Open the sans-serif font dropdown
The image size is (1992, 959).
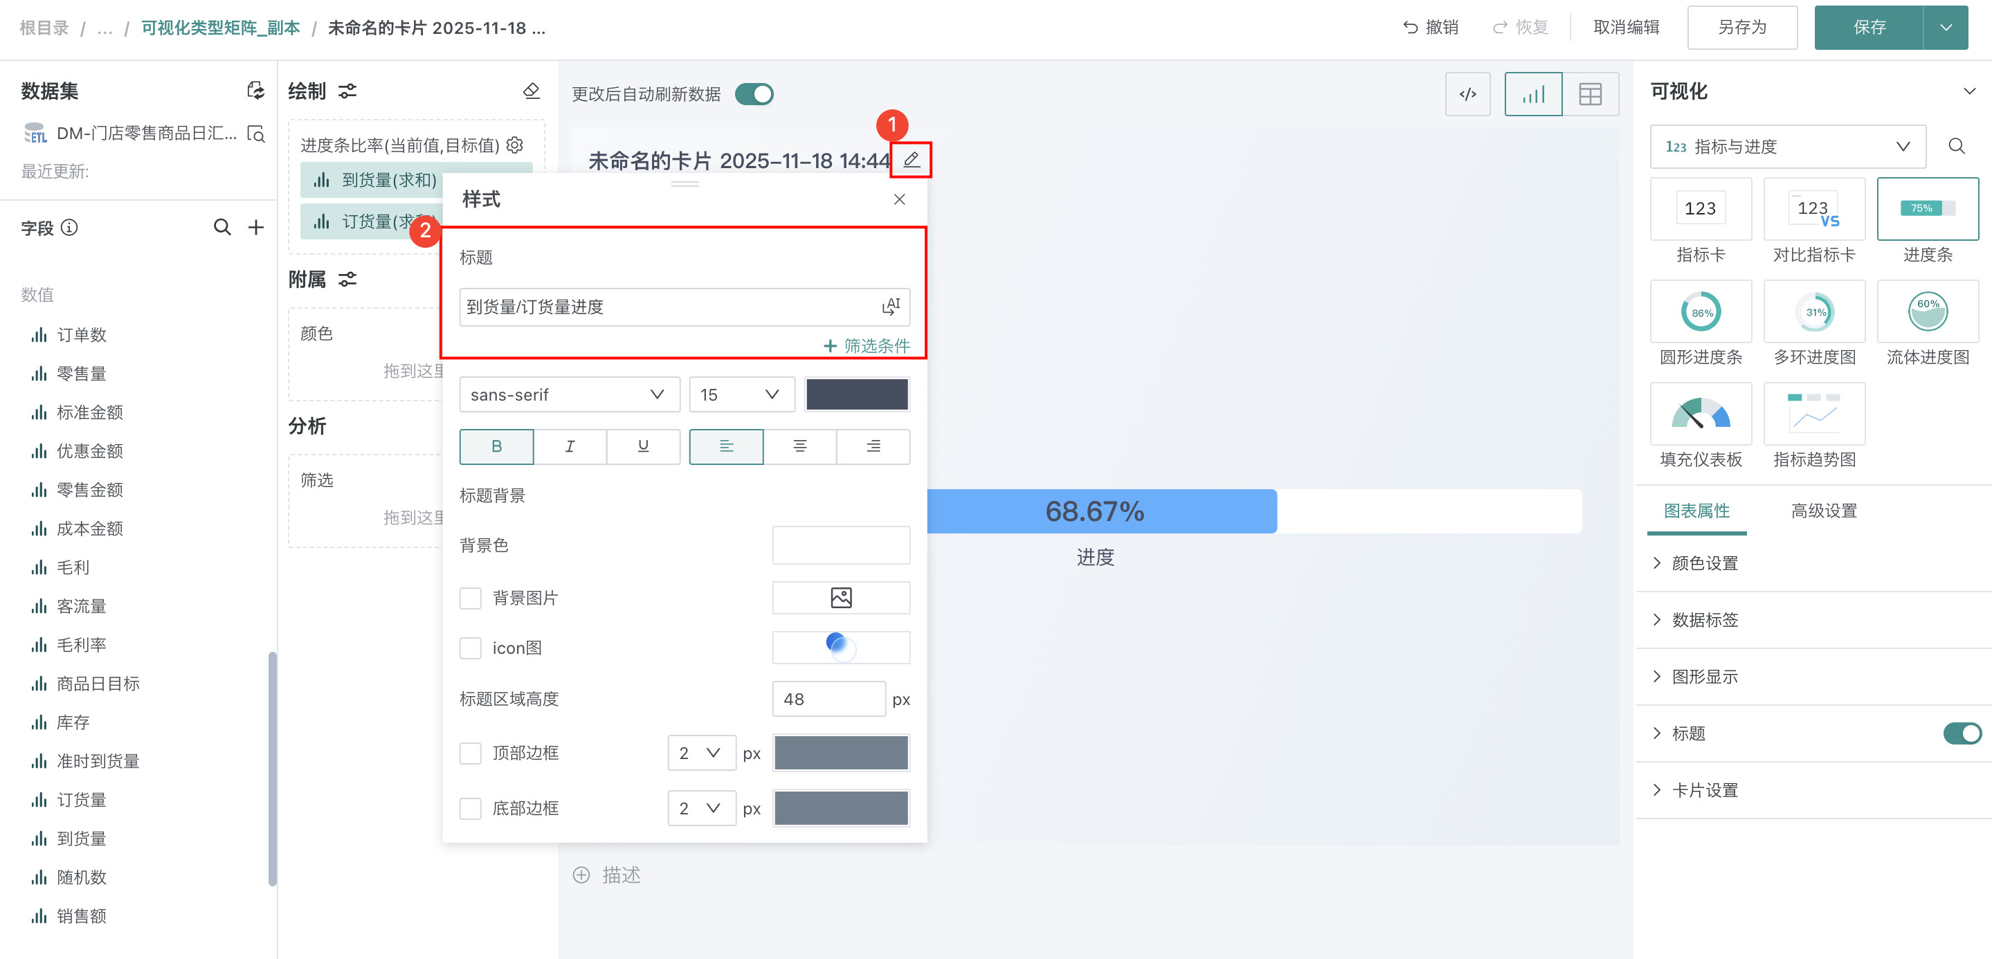569,395
